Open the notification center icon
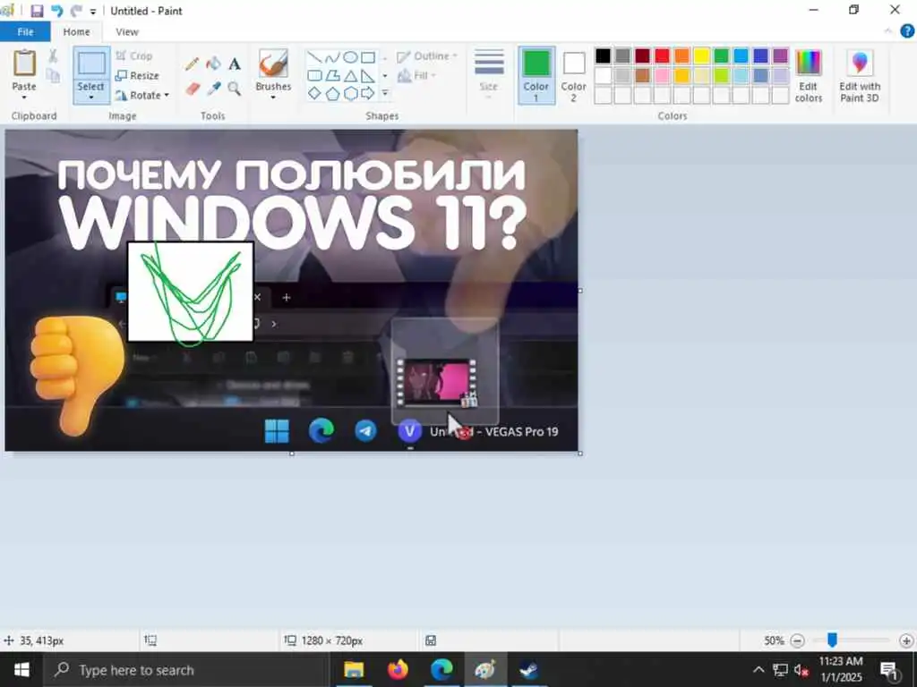Image resolution: width=917 pixels, height=687 pixels. 889,669
